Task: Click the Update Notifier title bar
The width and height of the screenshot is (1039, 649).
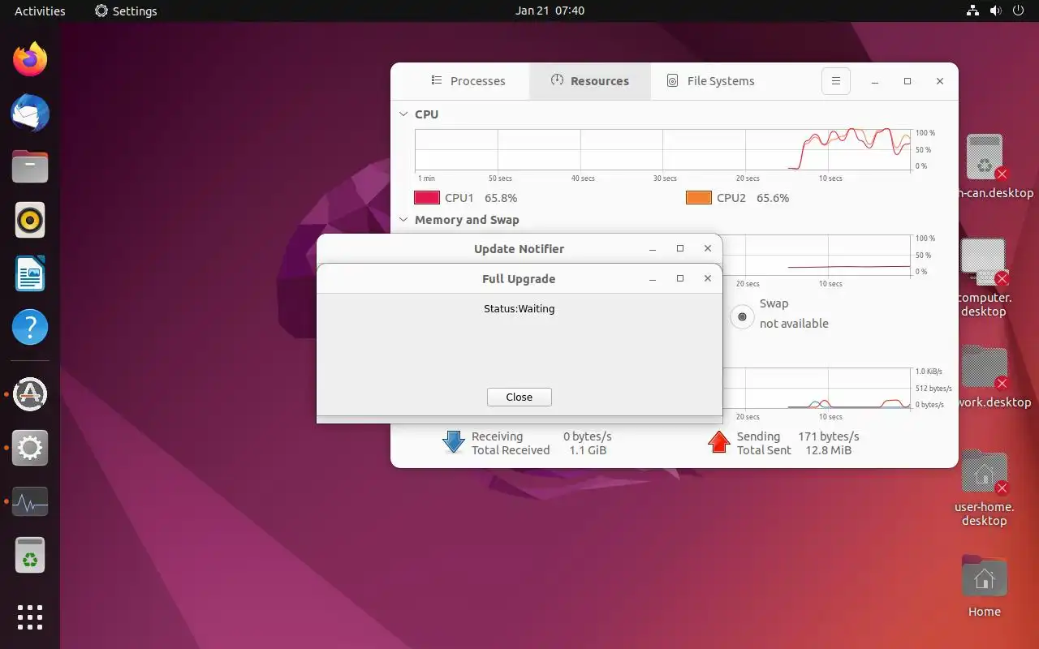Action: (519, 248)
